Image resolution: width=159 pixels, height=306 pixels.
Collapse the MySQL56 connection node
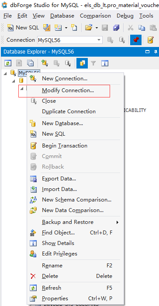[5, 73]
